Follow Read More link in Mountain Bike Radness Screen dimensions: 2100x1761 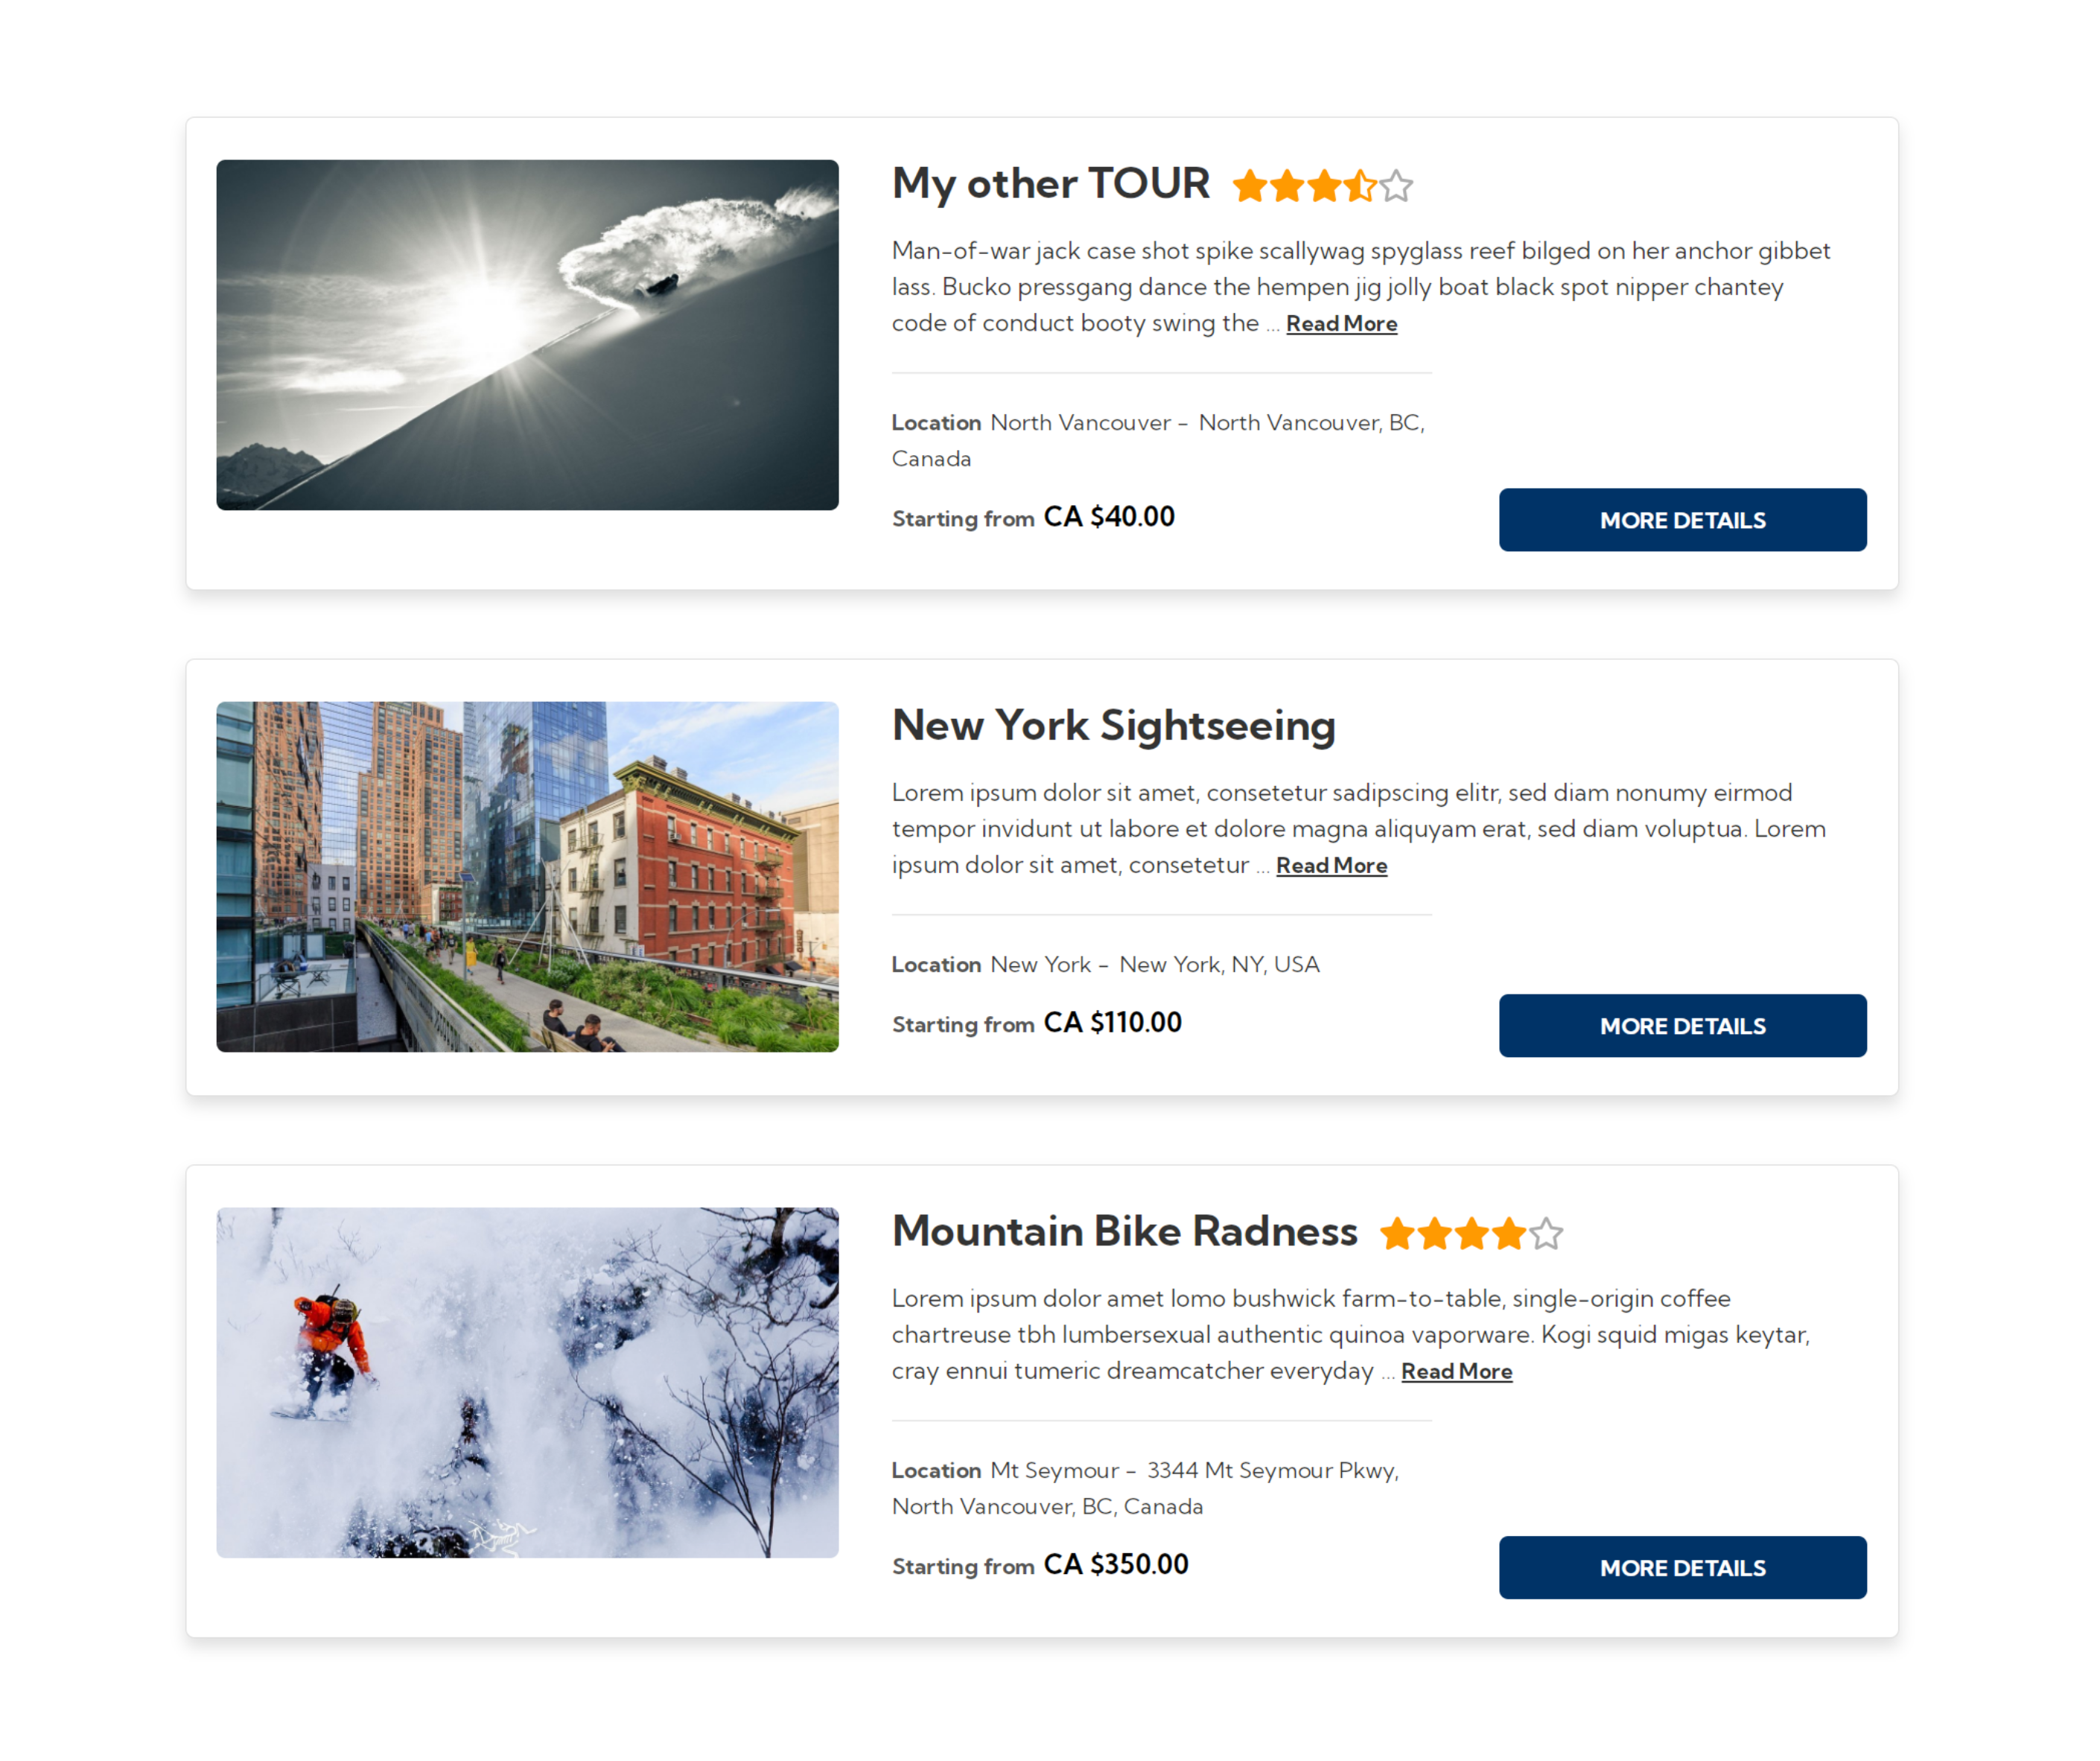coord(1457,1372)
